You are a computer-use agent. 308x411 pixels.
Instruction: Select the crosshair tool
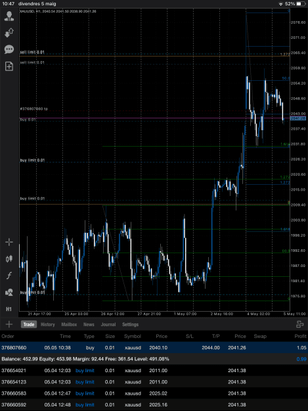point(9,242)
